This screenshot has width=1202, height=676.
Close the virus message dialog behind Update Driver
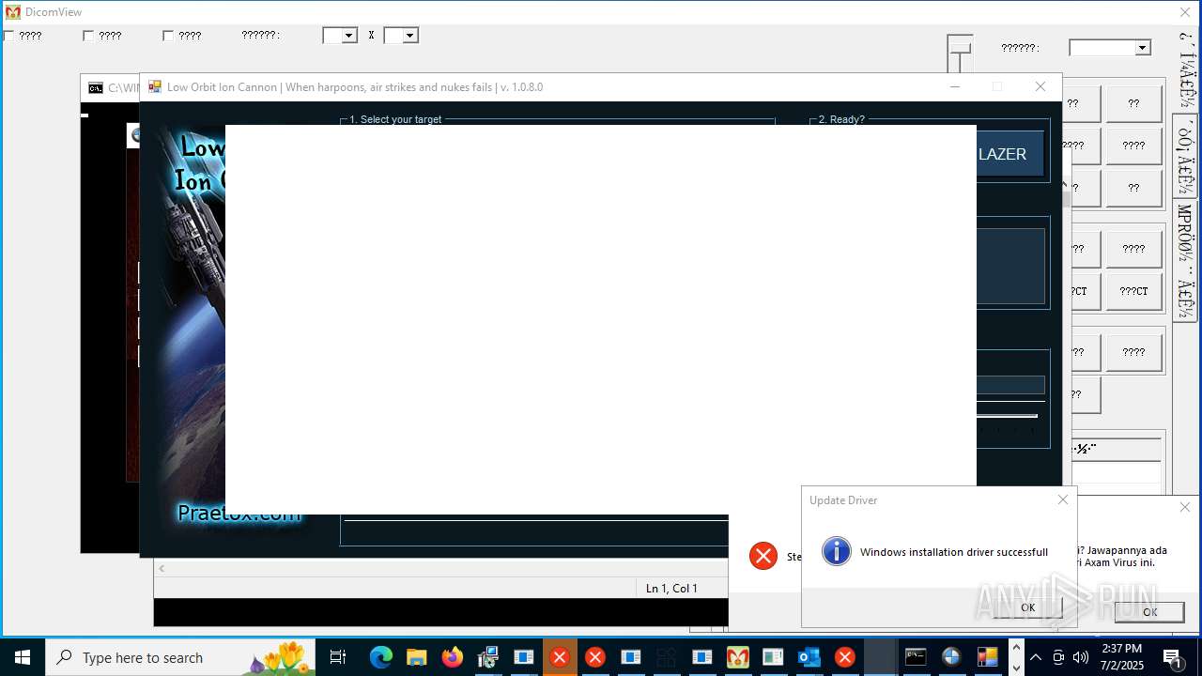tap(1185, 507)
